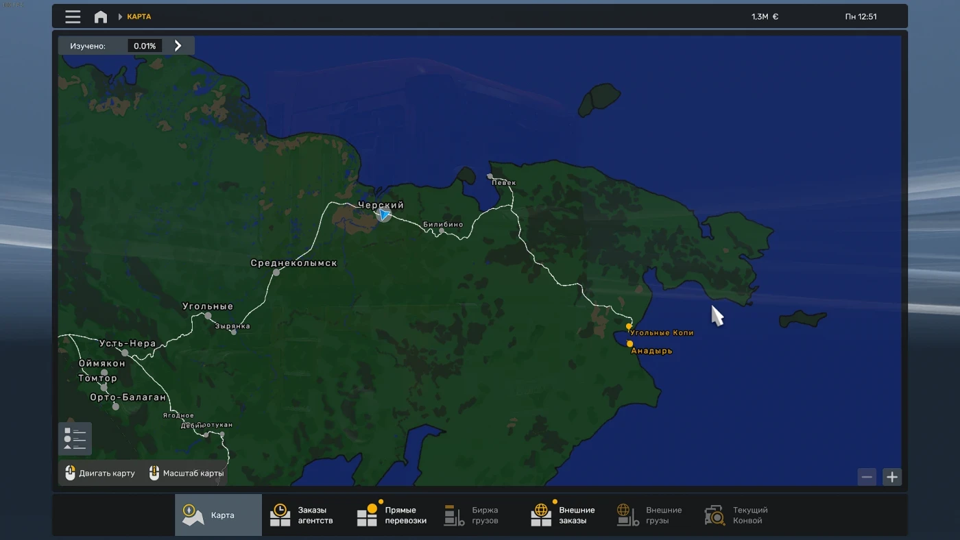This screenshot has height=540, width=960.
Task: Click the player truck marker near Черский
Action: 383,214
